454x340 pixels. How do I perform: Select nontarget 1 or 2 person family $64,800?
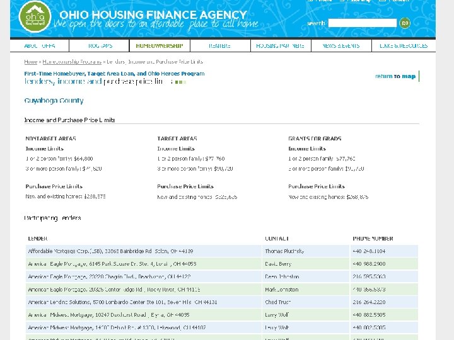[59, 159]
